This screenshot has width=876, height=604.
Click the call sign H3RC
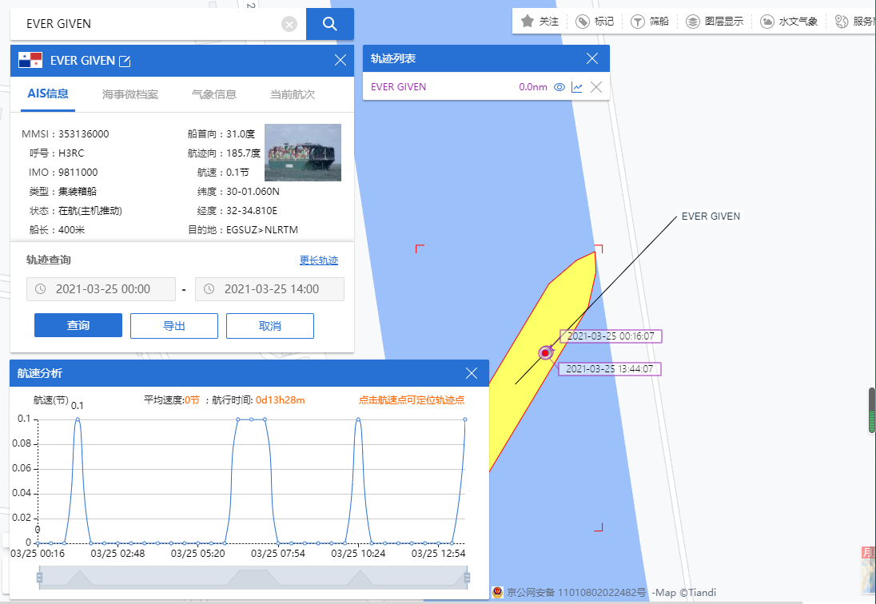tap(71, 153)
